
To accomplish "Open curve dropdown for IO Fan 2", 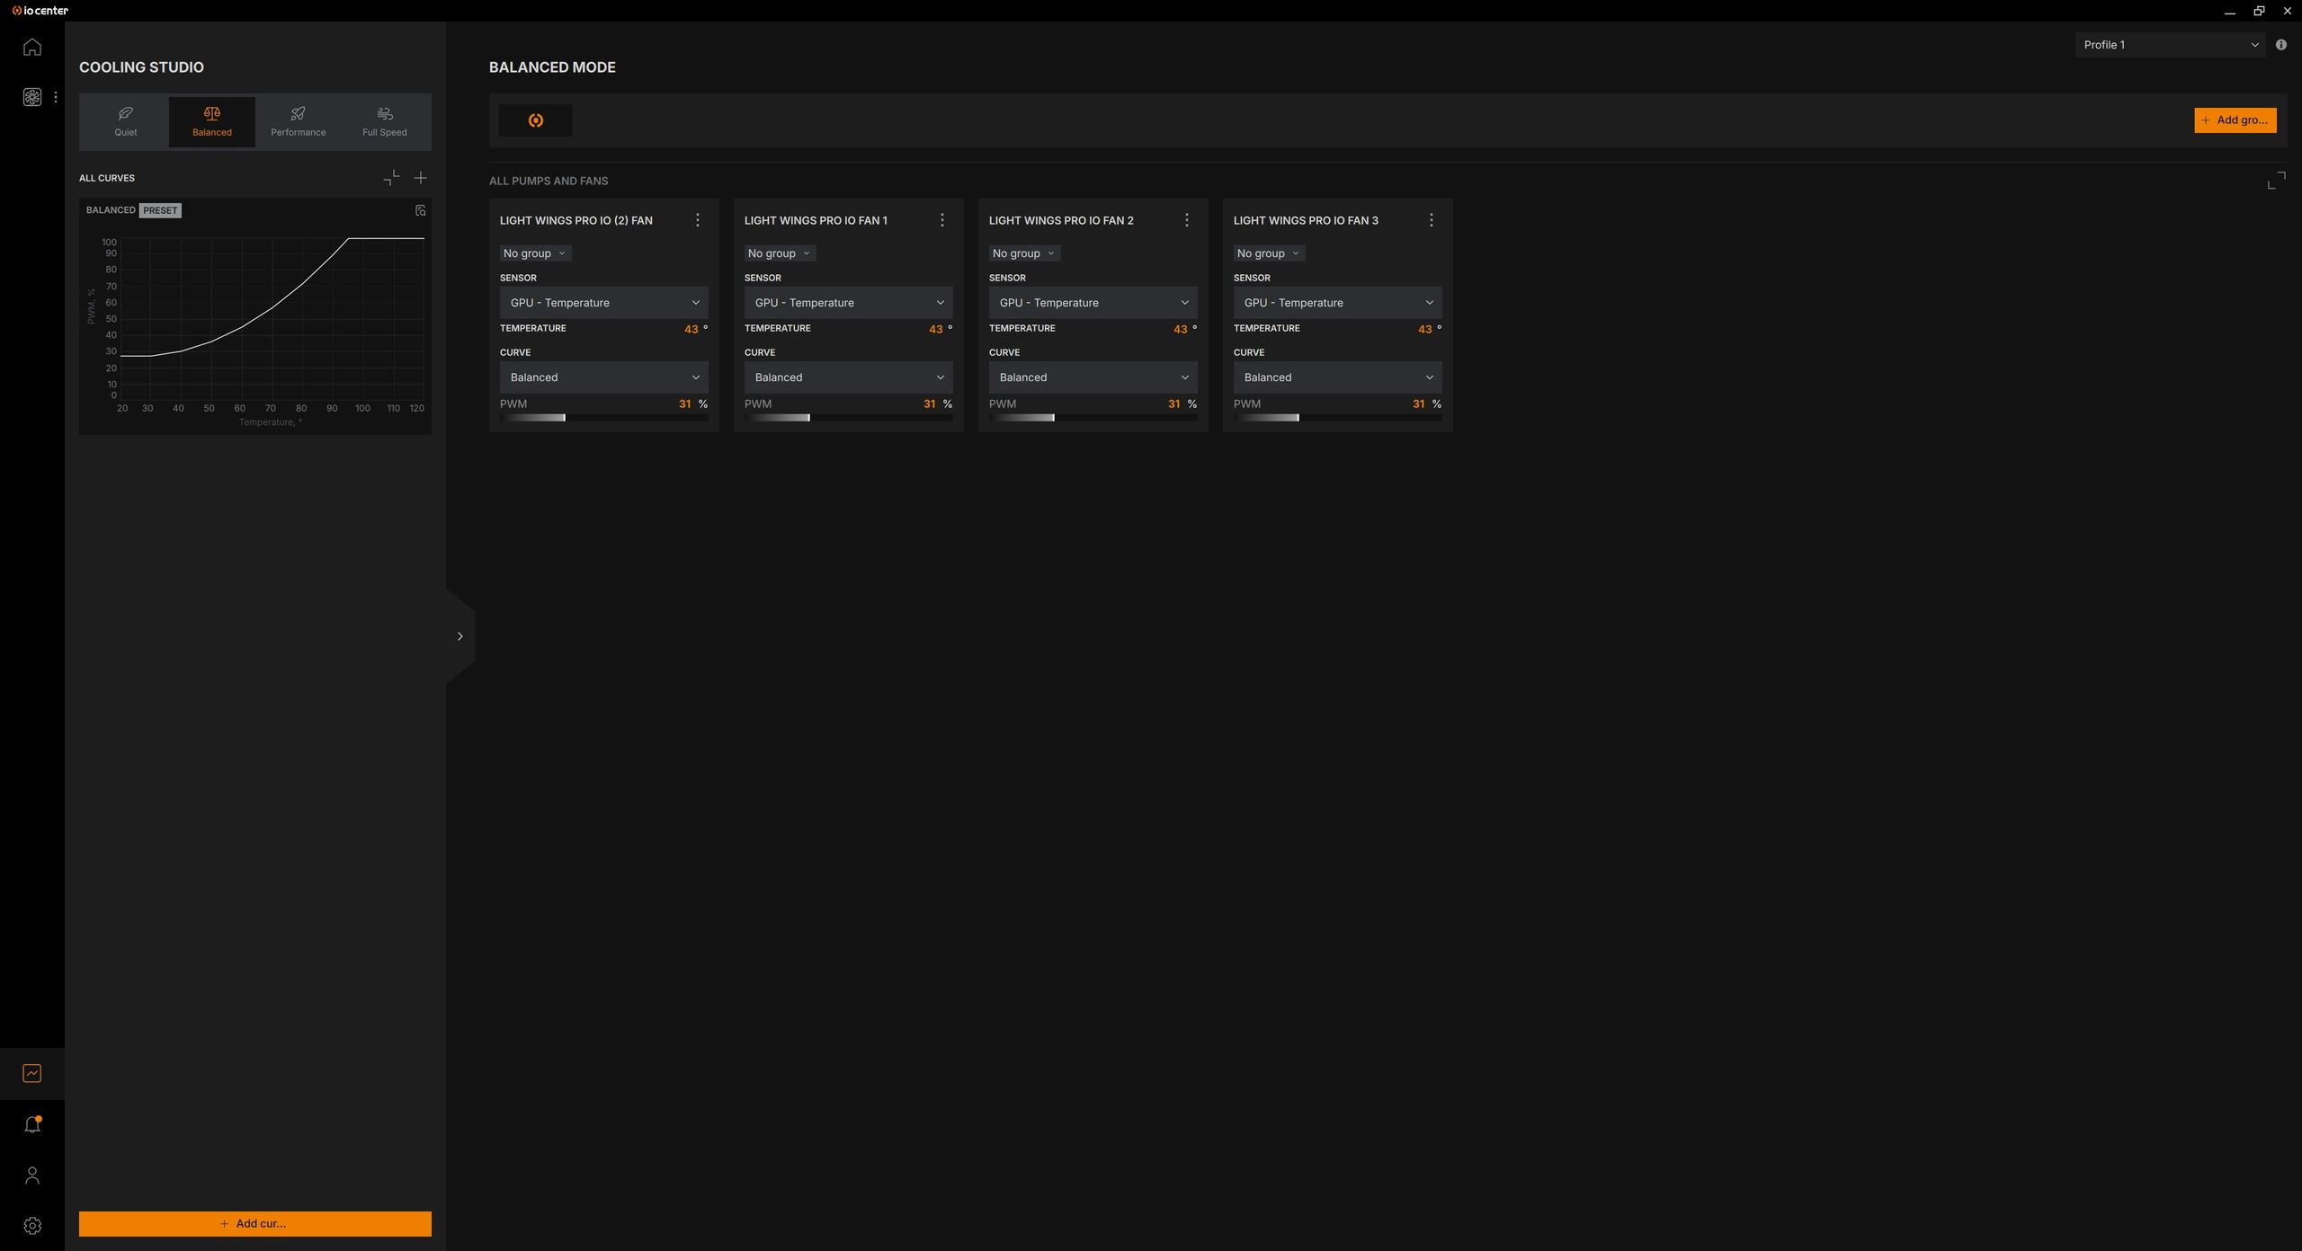I will coord(1093,377).
